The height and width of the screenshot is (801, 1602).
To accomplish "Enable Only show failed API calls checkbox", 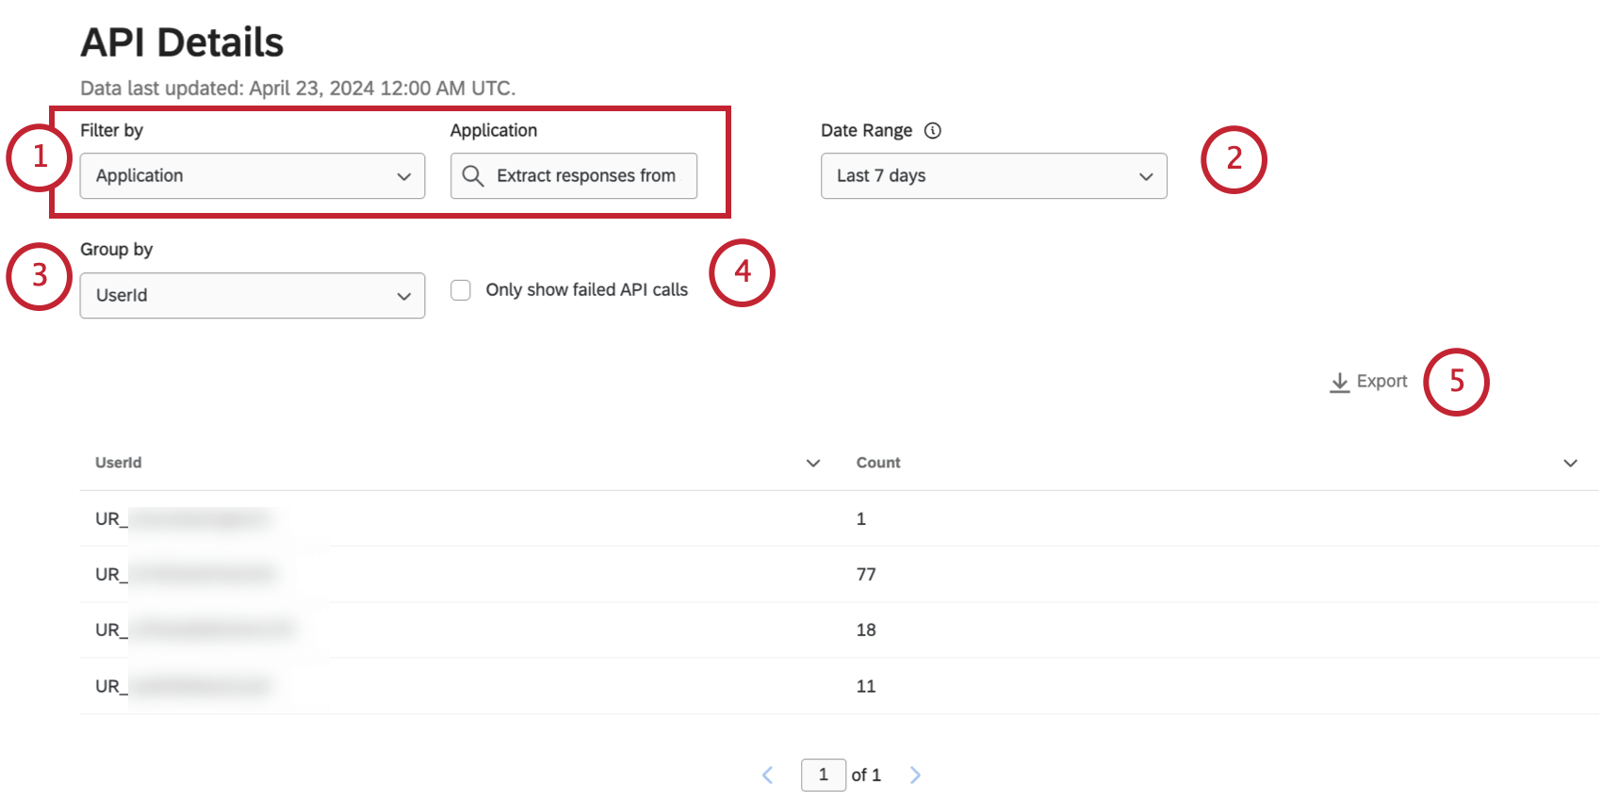I will (x=461, y=290).
